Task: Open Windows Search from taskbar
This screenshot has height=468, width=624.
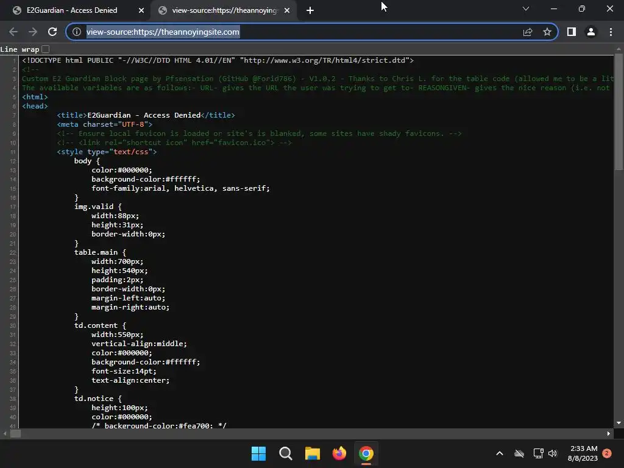Action: click(x=285, y=453)
